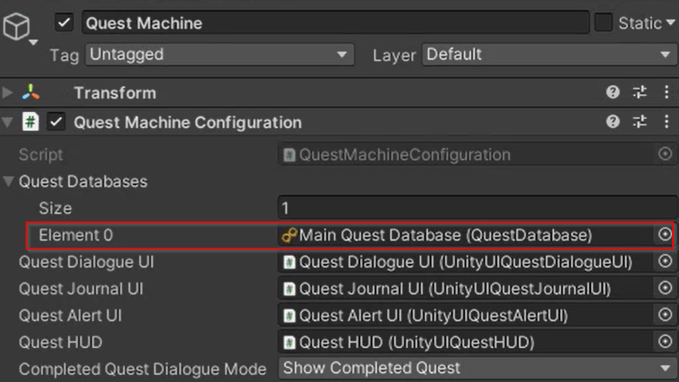Open object picker for Quest Alert UI
This screenshot has width=679, height=382.
pos(665,315)
